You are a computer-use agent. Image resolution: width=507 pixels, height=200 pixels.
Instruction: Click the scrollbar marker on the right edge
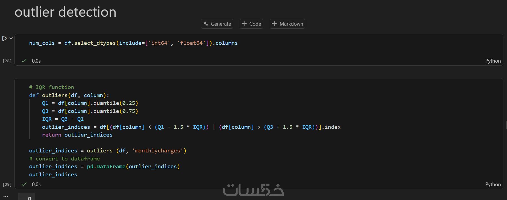506,125
